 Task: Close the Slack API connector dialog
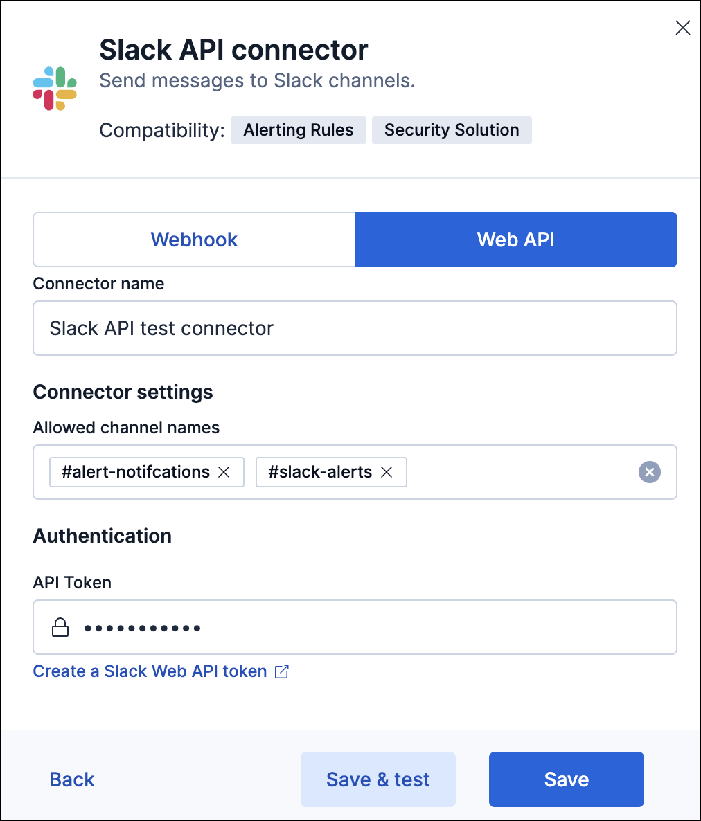[x=682, y=28]
